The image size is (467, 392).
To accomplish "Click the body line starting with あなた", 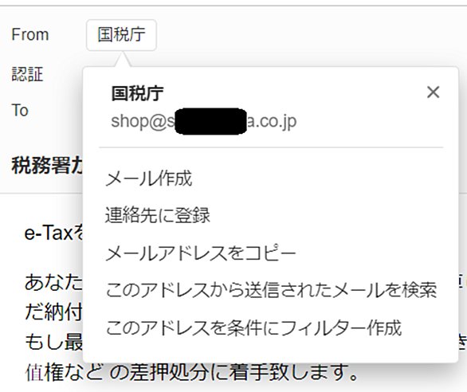I will point(53,282).
